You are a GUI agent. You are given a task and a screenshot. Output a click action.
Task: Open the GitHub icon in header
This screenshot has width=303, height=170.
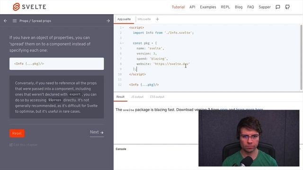click(287, 7)
